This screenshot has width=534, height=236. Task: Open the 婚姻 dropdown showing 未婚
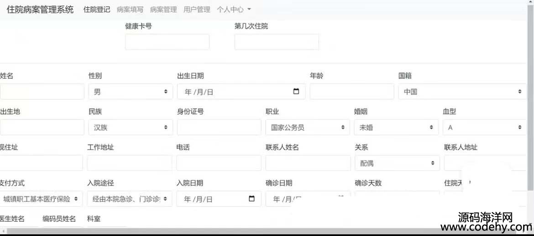(396, 127)
